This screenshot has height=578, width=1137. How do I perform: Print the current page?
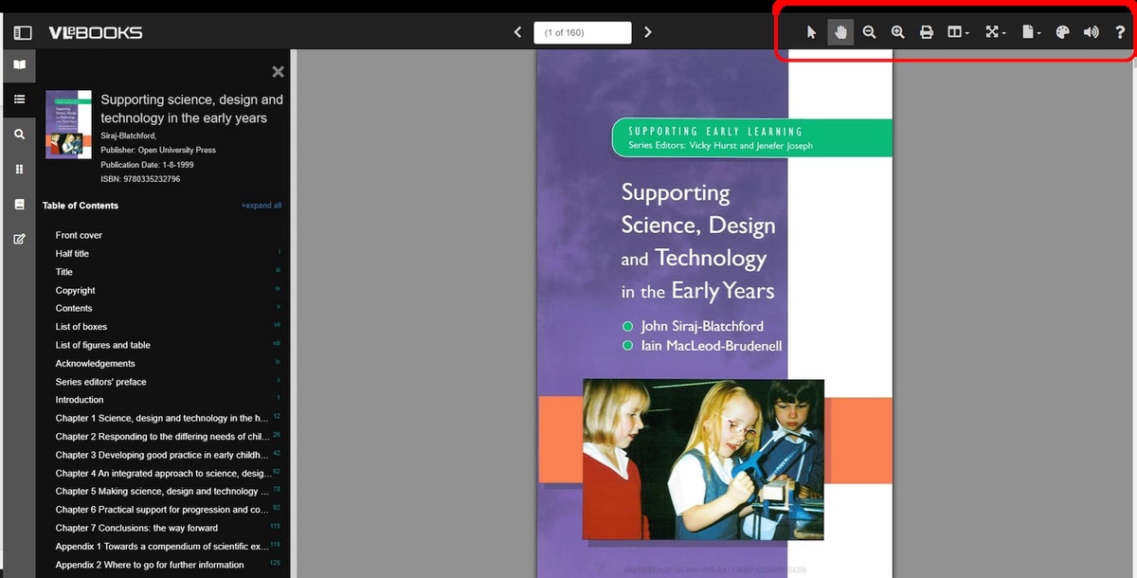pyautogui.click(x=926, y=31)
